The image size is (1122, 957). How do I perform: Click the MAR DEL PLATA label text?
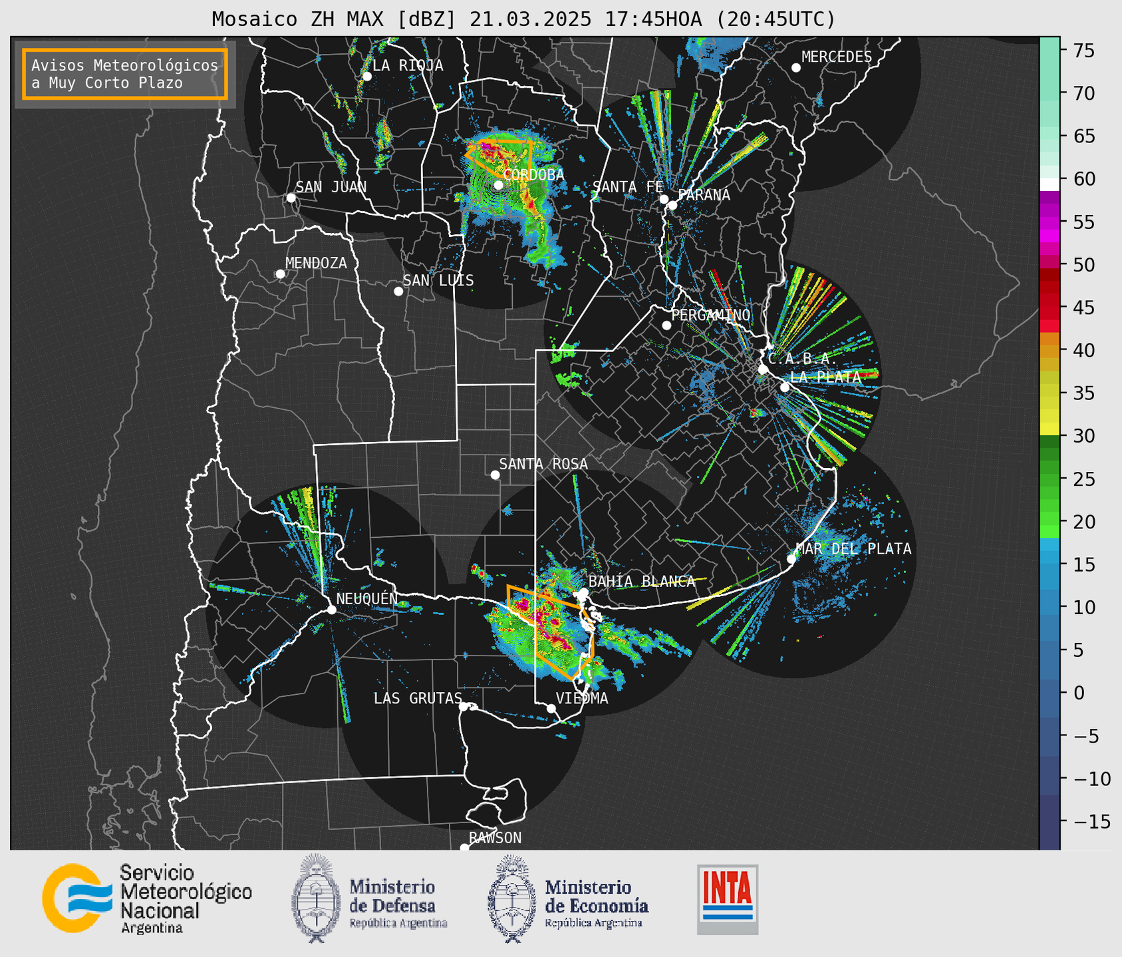[x=853, y=549]
